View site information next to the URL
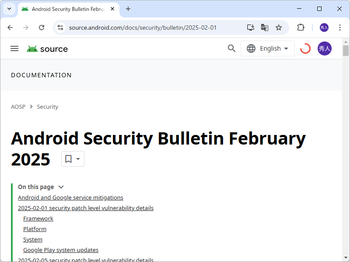350x262 pixels. tap(59, 27)
